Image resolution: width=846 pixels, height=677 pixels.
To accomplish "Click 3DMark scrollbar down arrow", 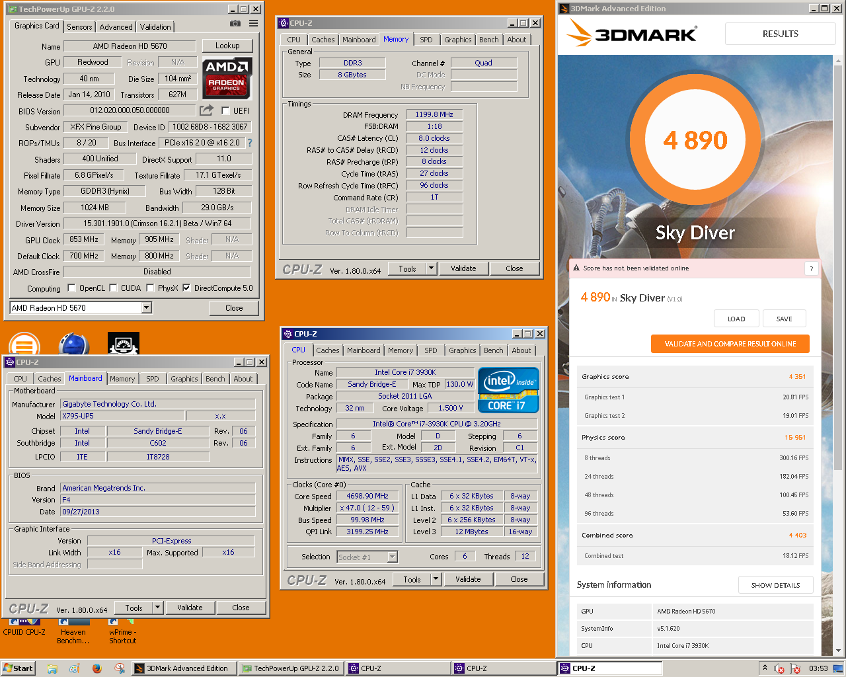I will coord(839,651).
